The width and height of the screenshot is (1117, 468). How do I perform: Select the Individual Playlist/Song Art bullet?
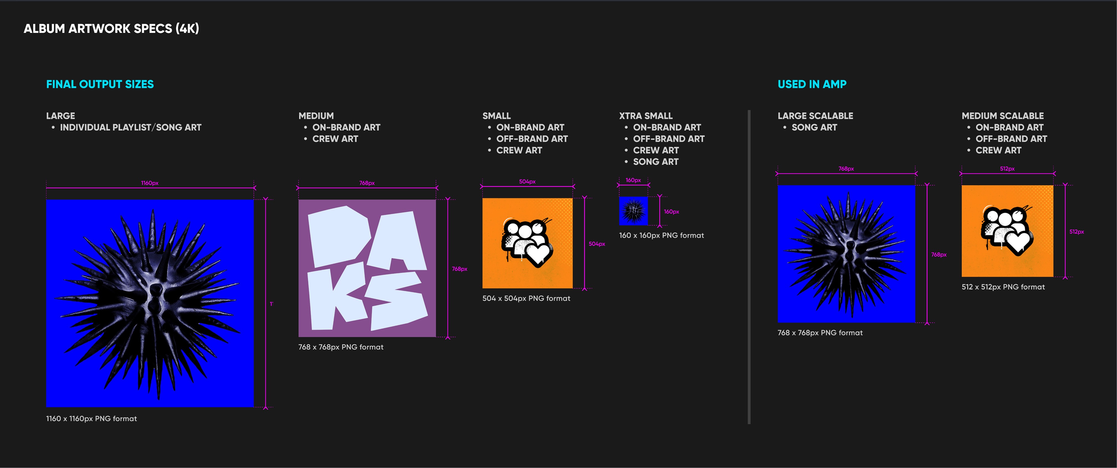point(131,128)
